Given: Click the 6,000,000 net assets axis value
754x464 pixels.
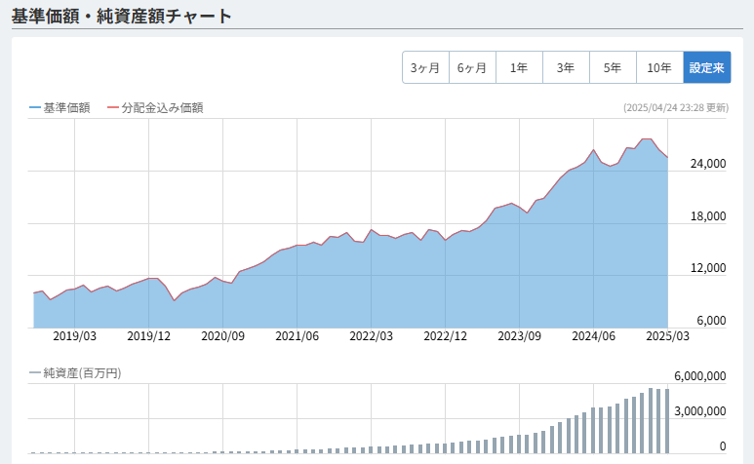Looking at the screenshot, I should 700,376.
